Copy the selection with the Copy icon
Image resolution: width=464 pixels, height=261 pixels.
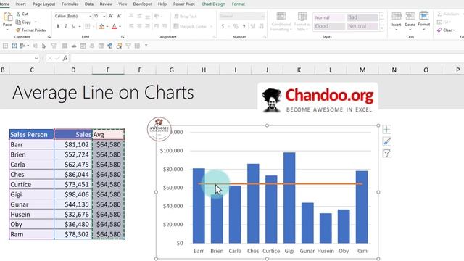coord(18,22)
